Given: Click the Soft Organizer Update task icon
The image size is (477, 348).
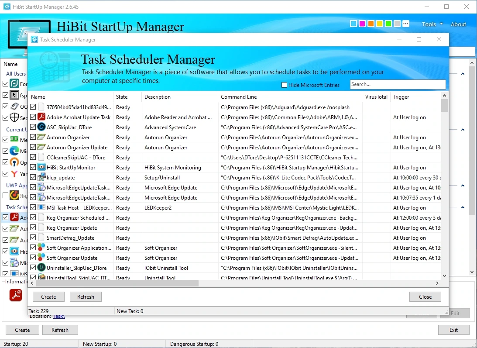Looking at the screenshot, I should 41,258.
